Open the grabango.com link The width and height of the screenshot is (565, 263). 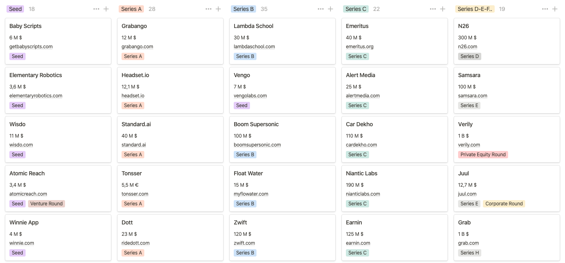(x=137, y=47)
